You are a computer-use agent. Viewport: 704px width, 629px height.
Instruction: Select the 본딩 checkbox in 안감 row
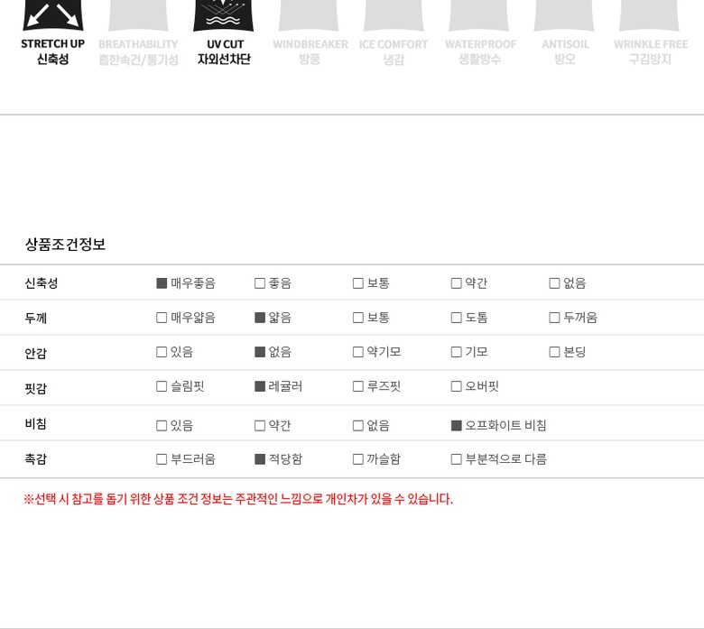coord(555,352)
